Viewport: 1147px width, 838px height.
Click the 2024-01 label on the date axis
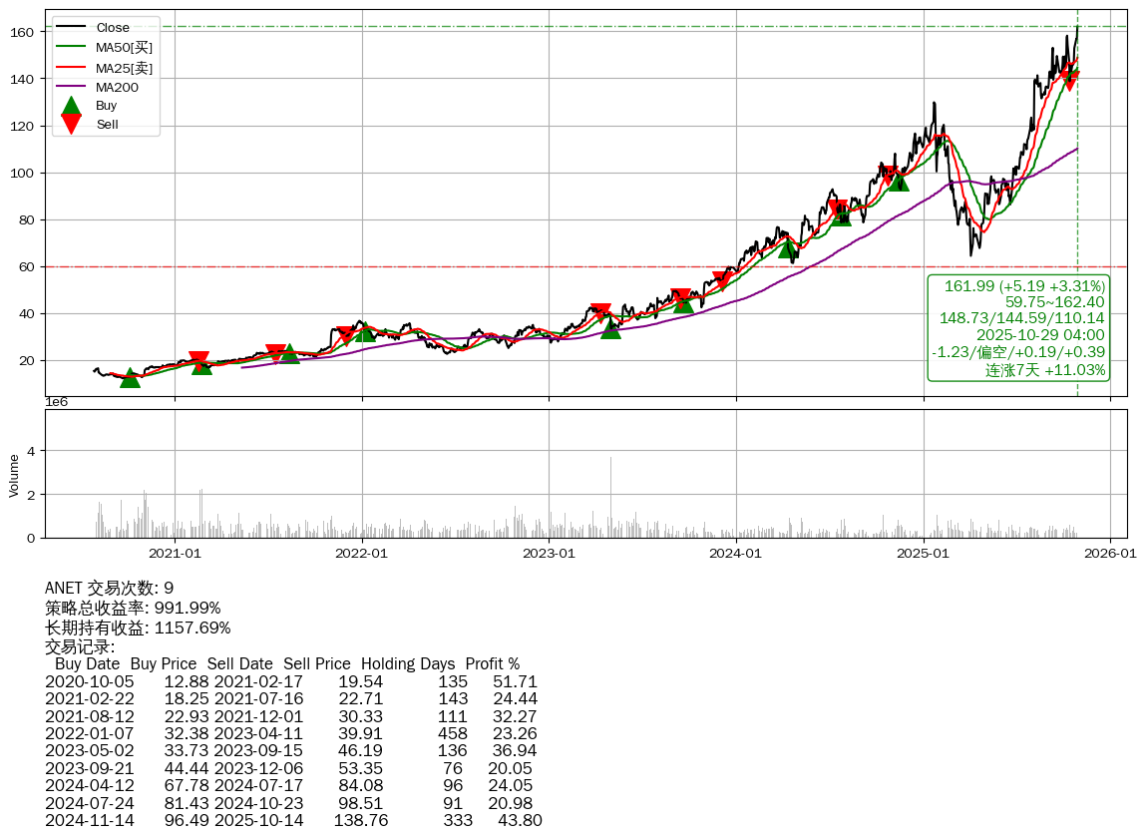click(736, 553)
